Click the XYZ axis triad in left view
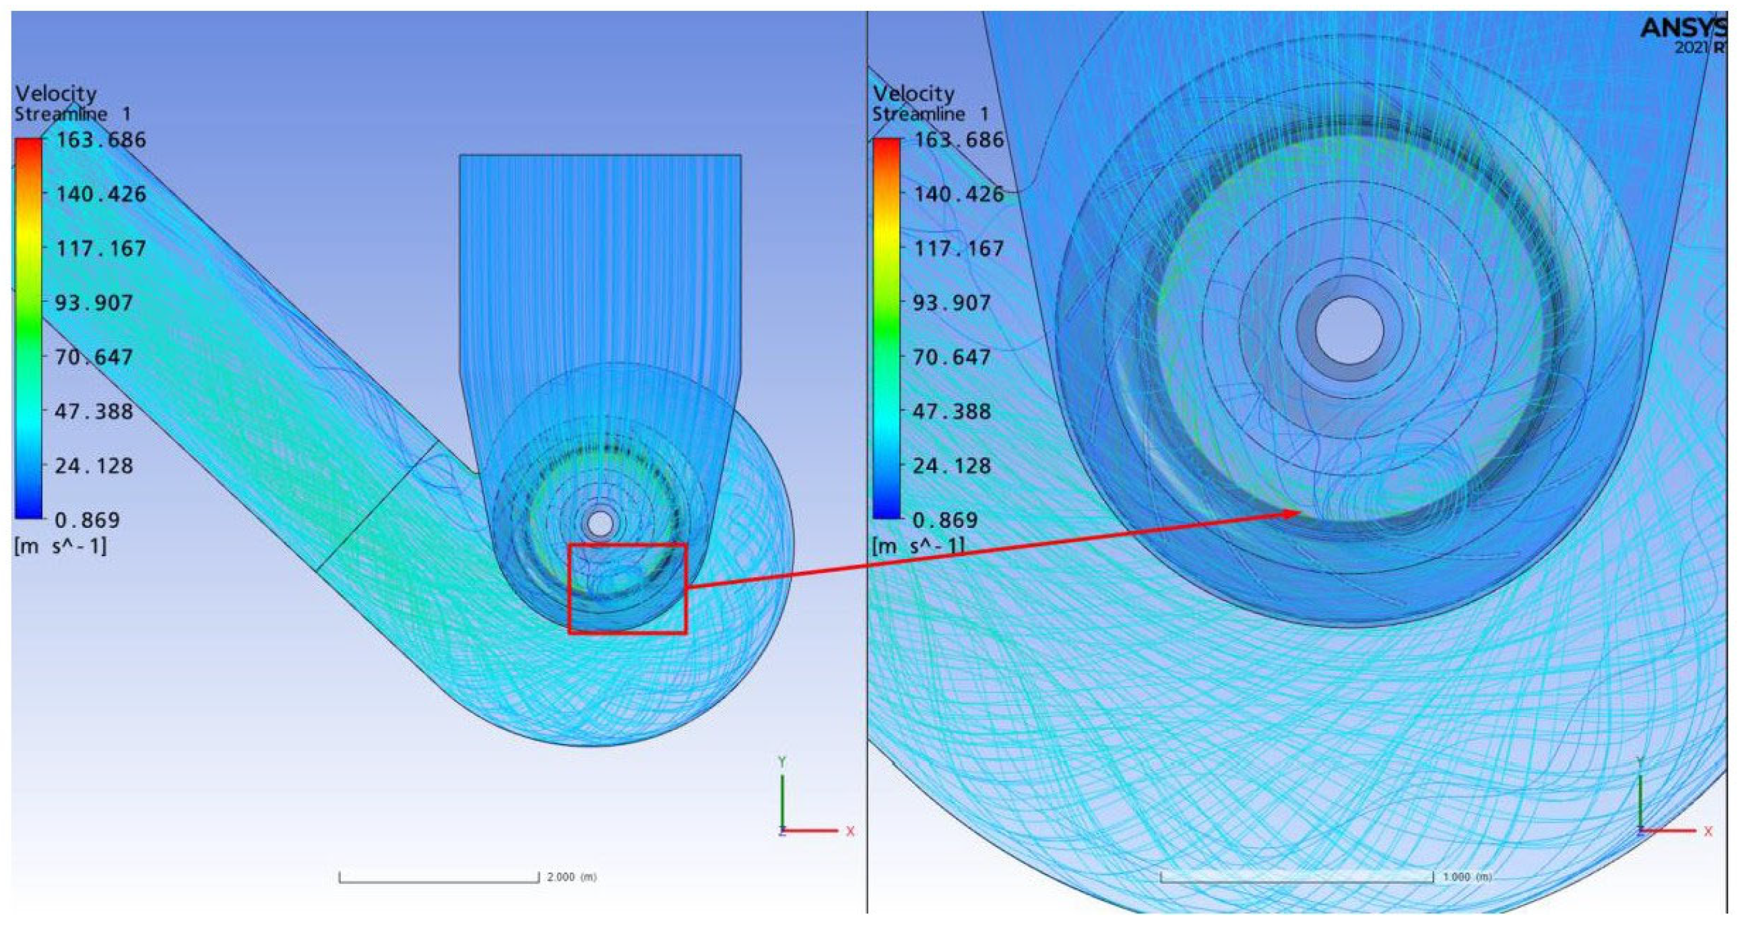Image resolution: width=1740 pixels, height=940 pixels. tap(804, 811)
